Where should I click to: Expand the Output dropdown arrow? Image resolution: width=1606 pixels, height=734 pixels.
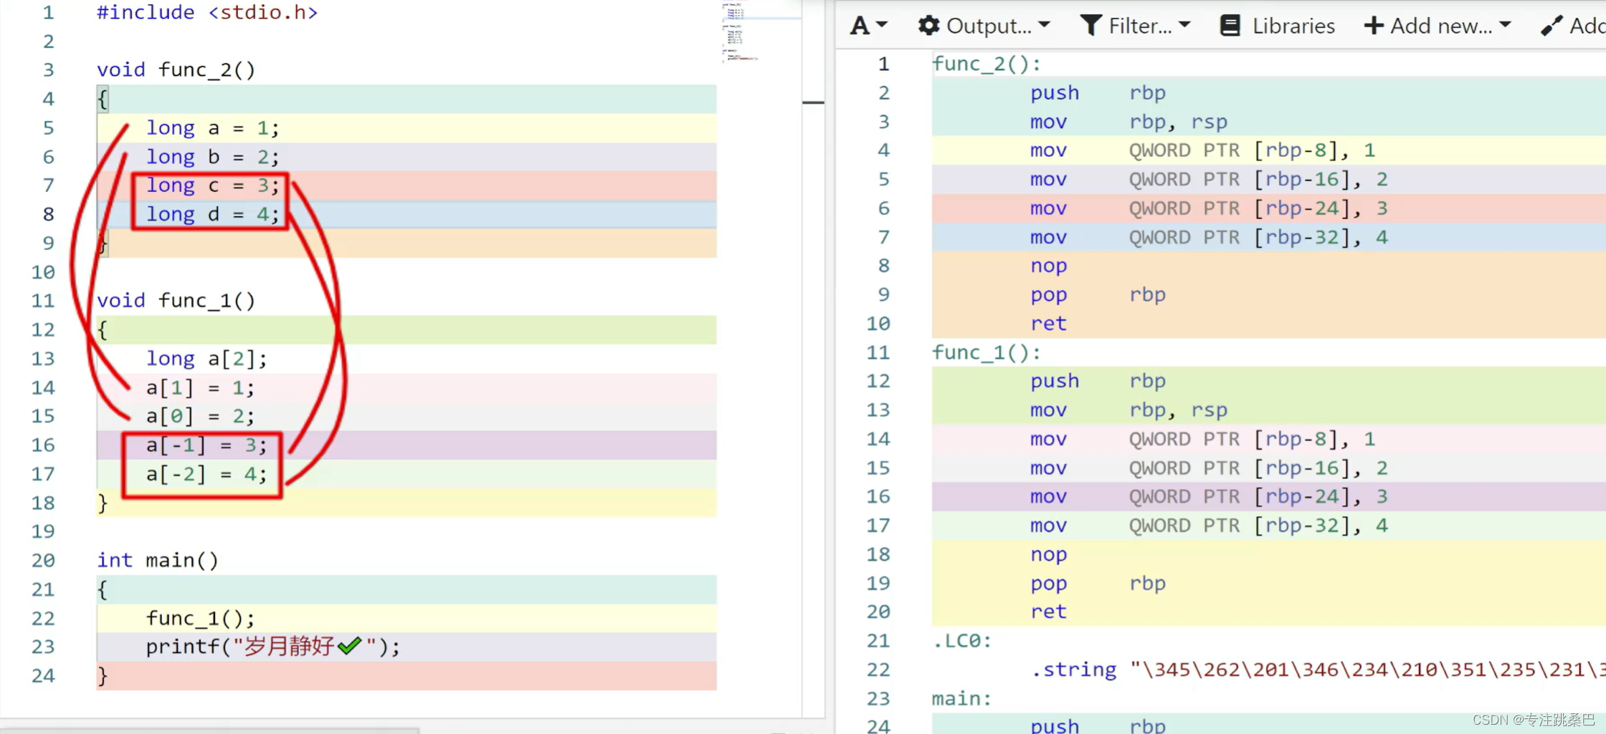pyautogui.click(x=1045, y=25)
